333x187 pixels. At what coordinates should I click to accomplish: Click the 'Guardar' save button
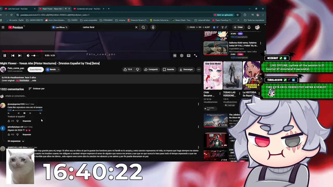(169, 69)
